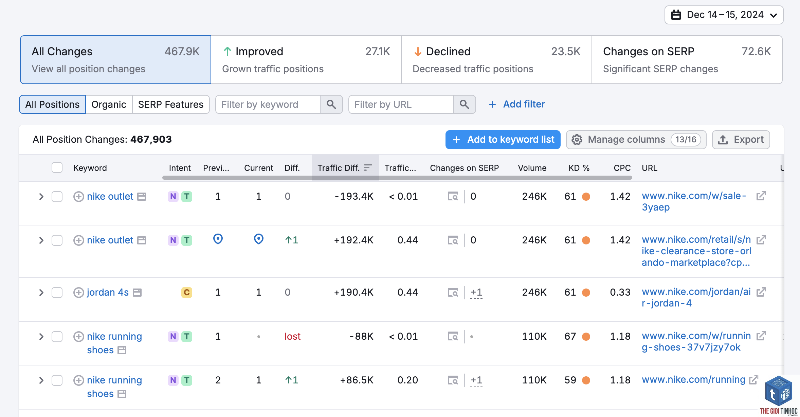The height and width of the screenshot is (417, 800).
Task: Check the box for nike running shoes +86.5K row
Action: point(57,380)
